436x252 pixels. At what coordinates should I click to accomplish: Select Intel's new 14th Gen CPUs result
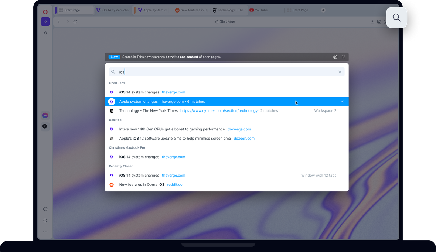pyautogui.click(x=226, y=129)
